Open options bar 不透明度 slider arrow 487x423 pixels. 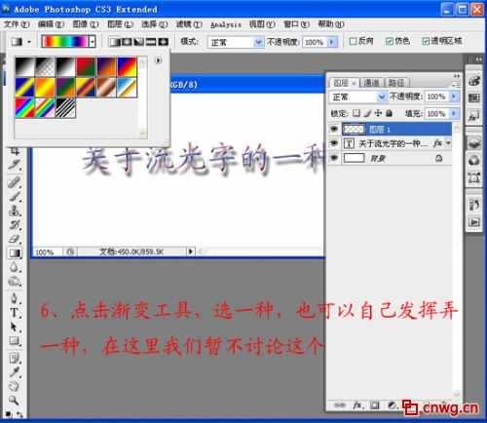(x=332, y=42)
